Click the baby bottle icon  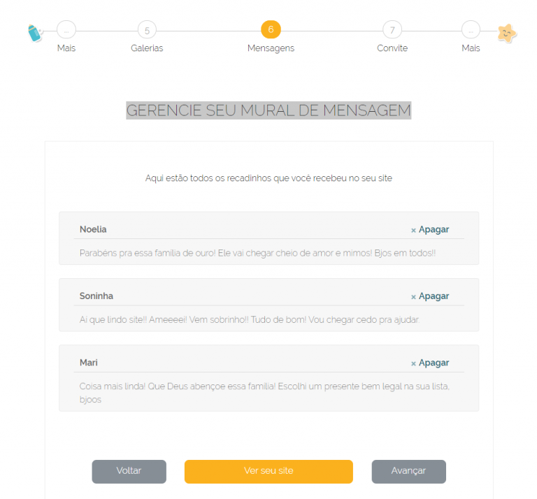34,33
